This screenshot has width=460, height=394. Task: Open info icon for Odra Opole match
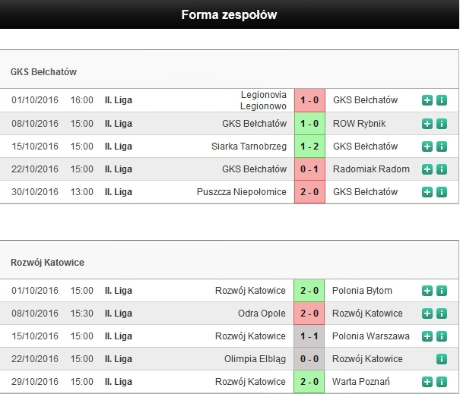coord(442,314)
